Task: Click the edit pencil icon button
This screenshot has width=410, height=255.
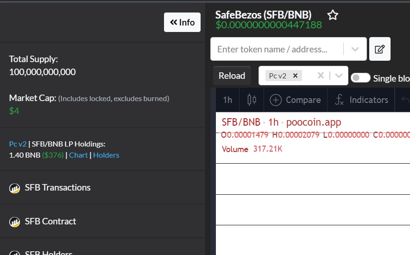Action: tap(380, 49)
